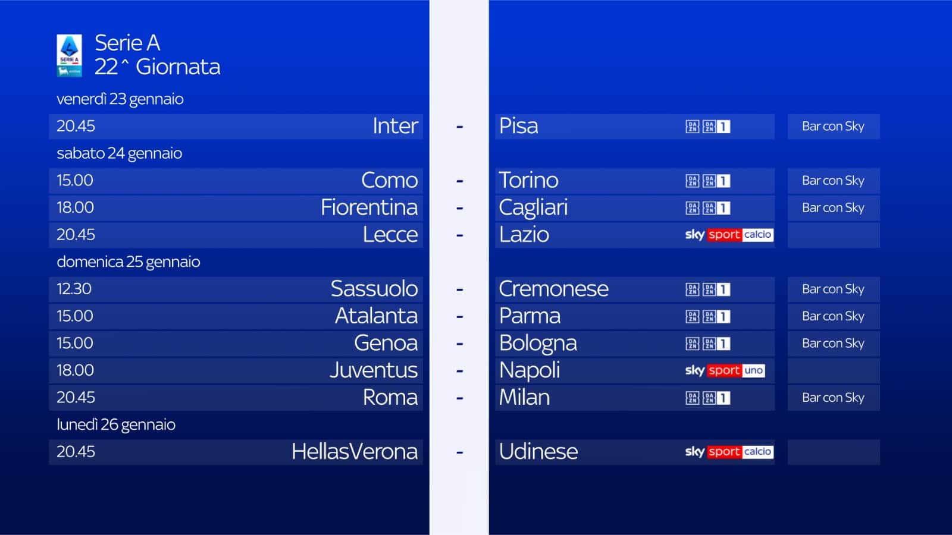Click Sky Sport Uno logo for Juventus-Napoli
The width and height of the screenshot is (952, 535).
[725, 370]
